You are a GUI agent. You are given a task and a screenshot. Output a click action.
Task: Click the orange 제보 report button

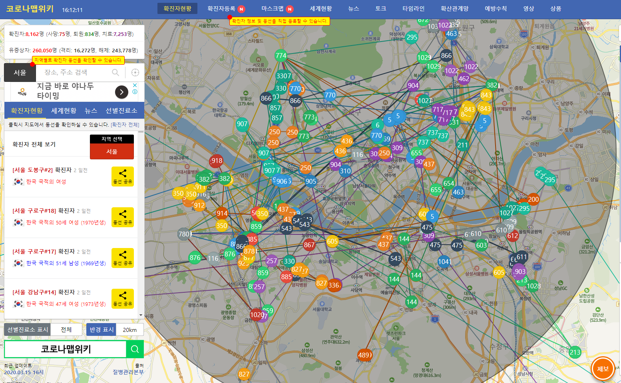tap(603, 369)
